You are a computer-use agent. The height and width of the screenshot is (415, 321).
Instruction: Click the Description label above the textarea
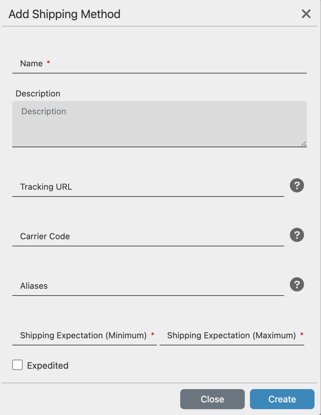pyautogui.click(x=38, y=94)
